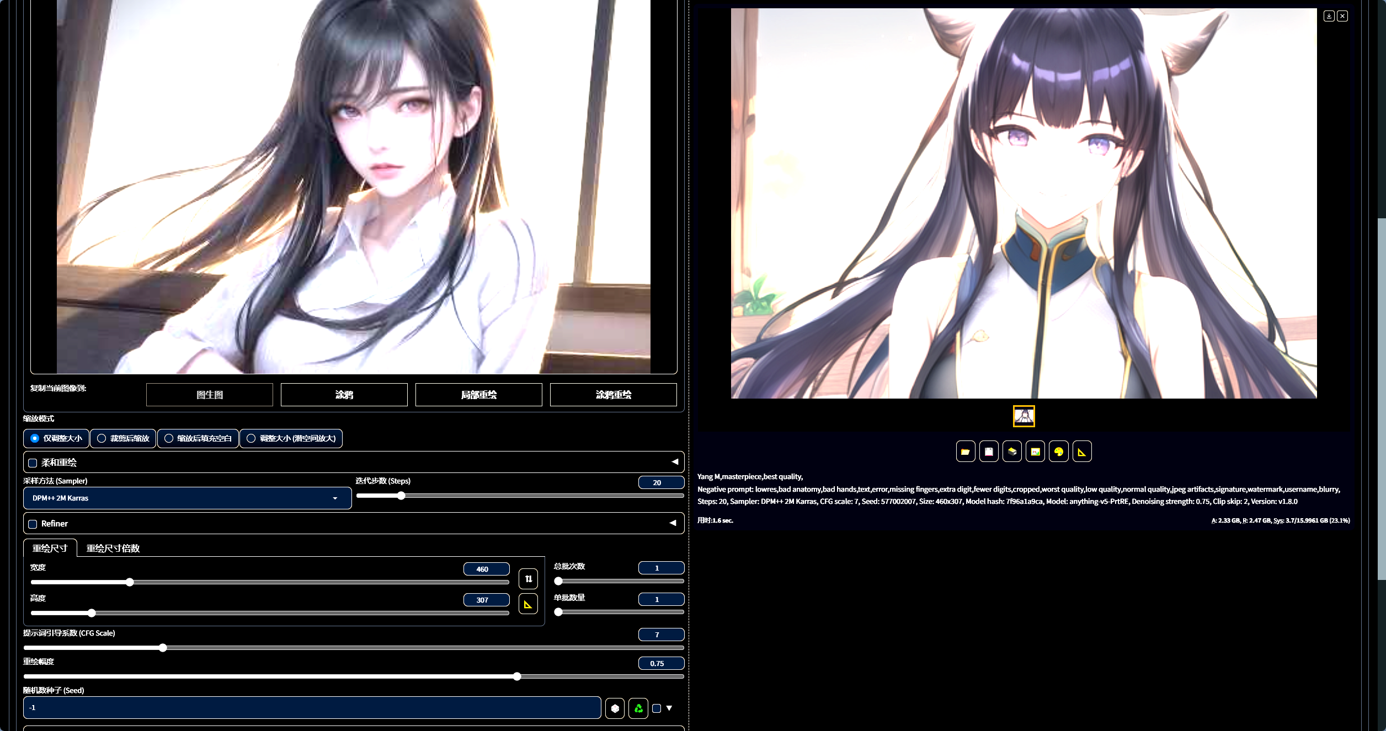The width and height of the screenshot is (1386, 731).
Task: Click the 涂鸦重绘 copy-to button
Action: (x=613, y=395)
